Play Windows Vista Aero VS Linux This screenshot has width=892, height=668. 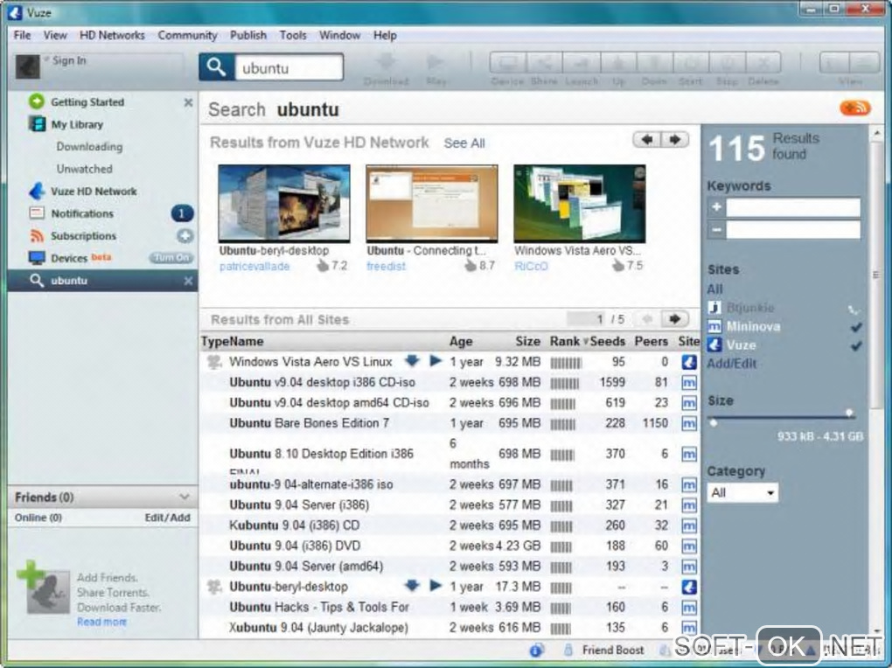(436, 360)
